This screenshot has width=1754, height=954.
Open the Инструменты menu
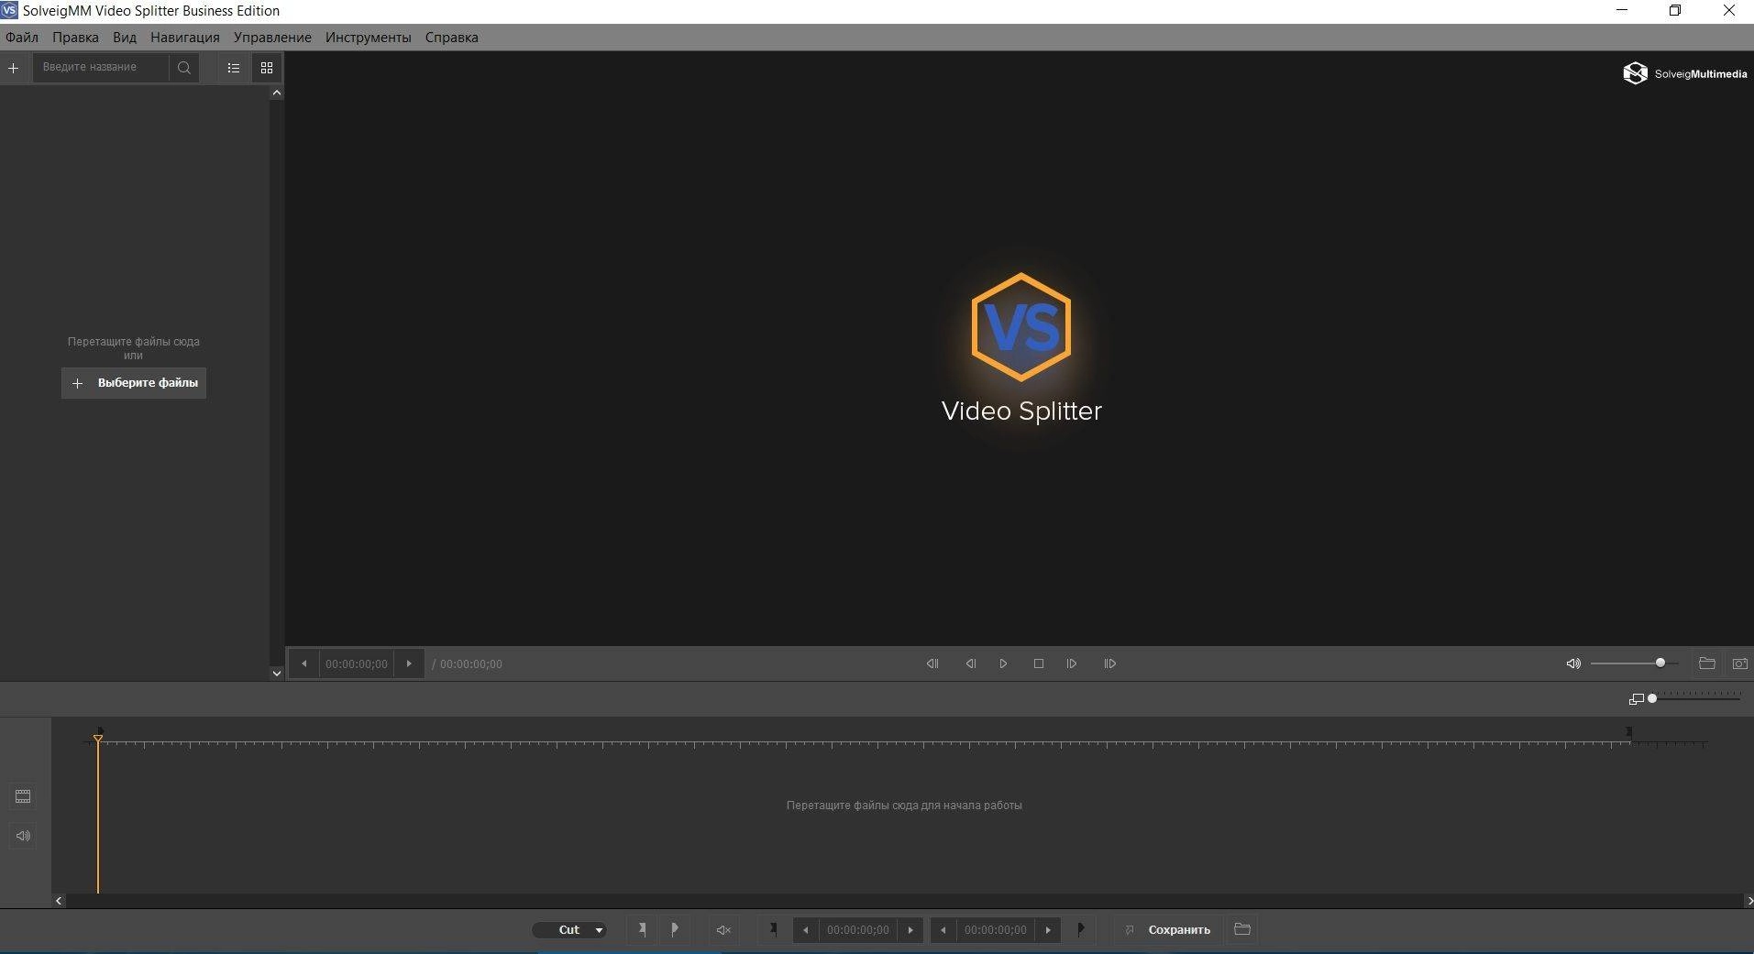(368, 38)
